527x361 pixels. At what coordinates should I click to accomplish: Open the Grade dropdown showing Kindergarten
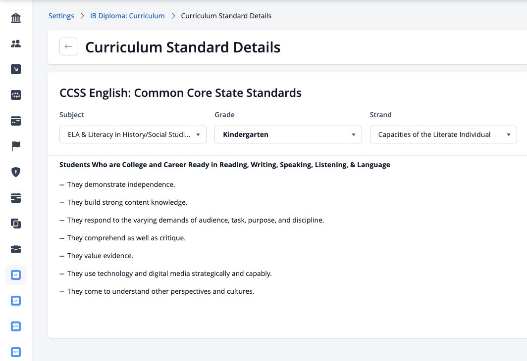(x=288, y=135)
